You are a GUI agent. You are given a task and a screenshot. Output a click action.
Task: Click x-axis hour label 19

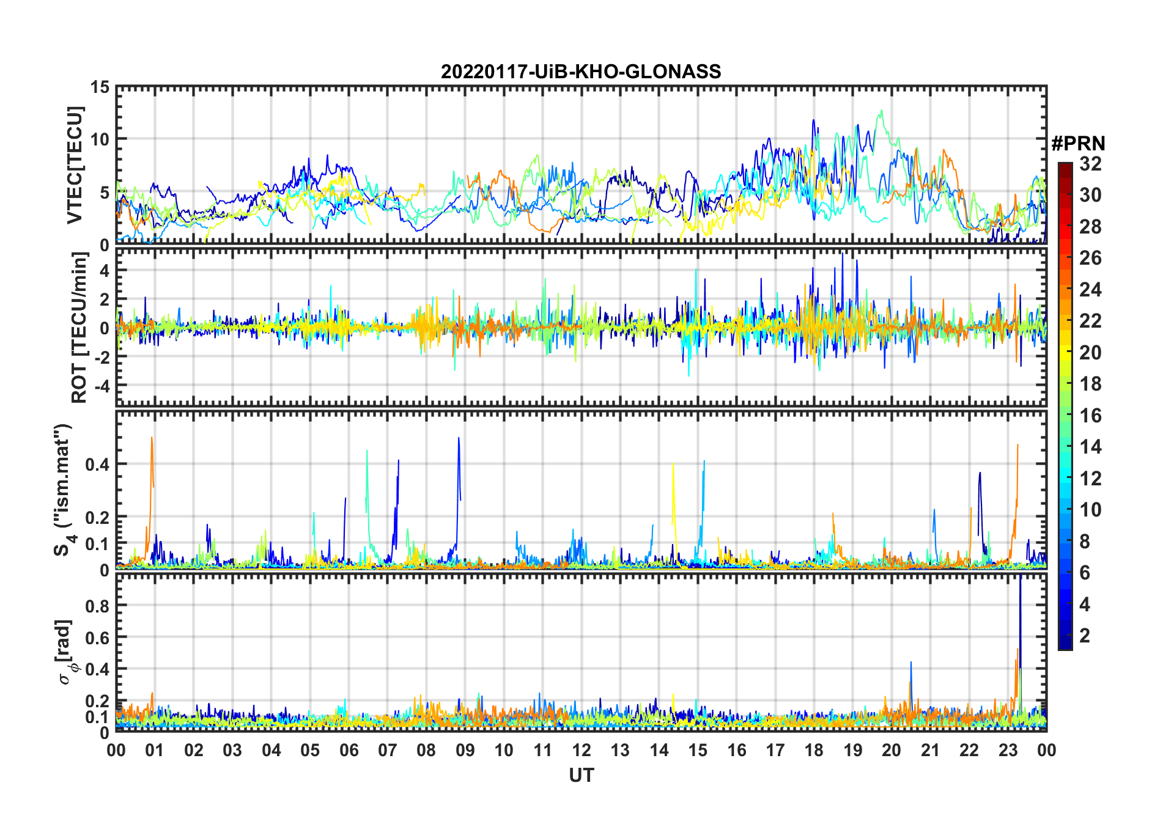(x=853, y=751)
